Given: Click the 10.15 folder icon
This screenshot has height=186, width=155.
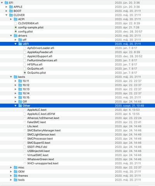Looking at the screenshot, I should point(20,97).
